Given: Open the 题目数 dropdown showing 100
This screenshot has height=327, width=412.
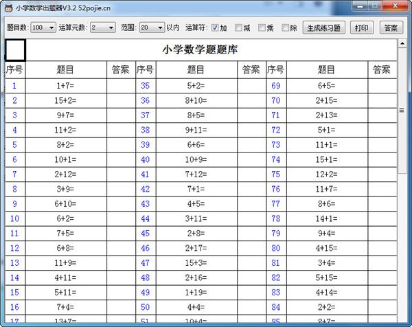Looking at the screenshot, I should pyautogui.click(x=43, y=27).
